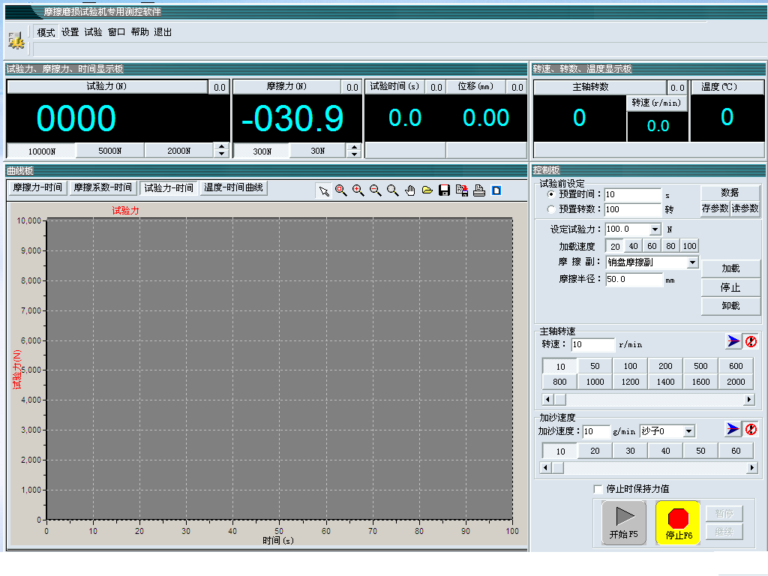Click down arrow of test force range spinner
The height and width of the screenshot is (576, 768).
pyautogui.click(x=222, y=154)
